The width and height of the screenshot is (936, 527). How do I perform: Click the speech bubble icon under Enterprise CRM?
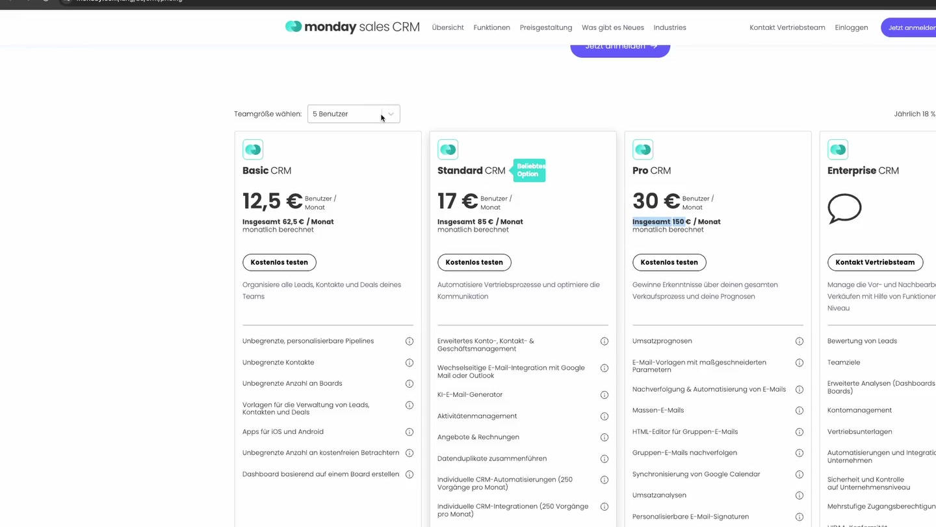[844, 208]
